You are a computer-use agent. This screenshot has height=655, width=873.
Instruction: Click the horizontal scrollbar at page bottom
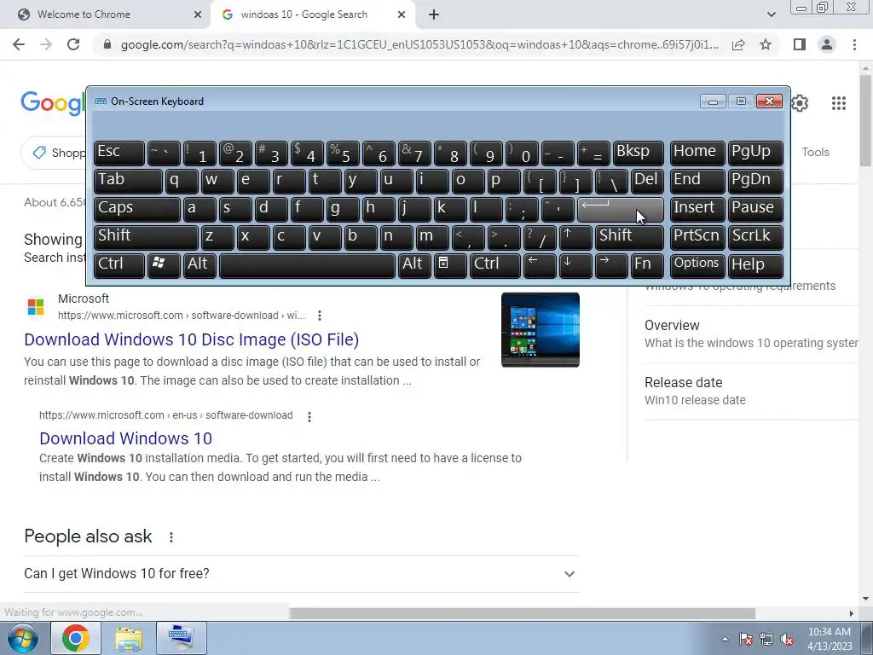[x=523, y=613]
